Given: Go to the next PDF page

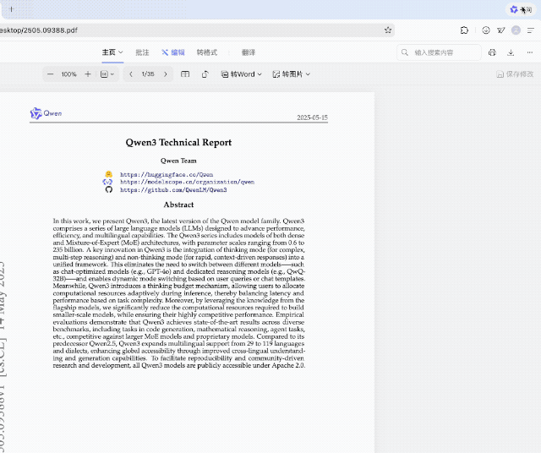Looking at the screenshot, I should tap(165, 74).
